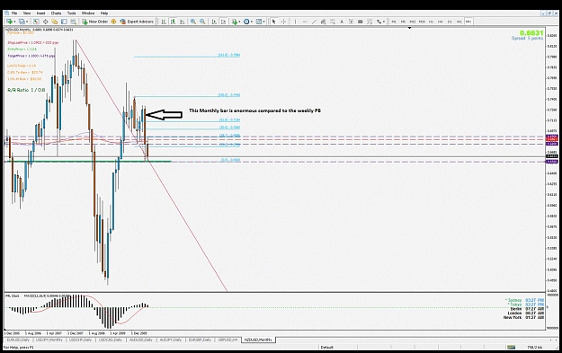Select the MN monthly timeframe
Viewport: 562px width, 353px height.
point(468,22)
